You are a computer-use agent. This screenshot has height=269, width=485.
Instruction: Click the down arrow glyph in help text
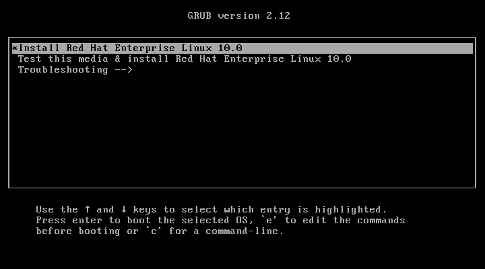coord(124,209)
